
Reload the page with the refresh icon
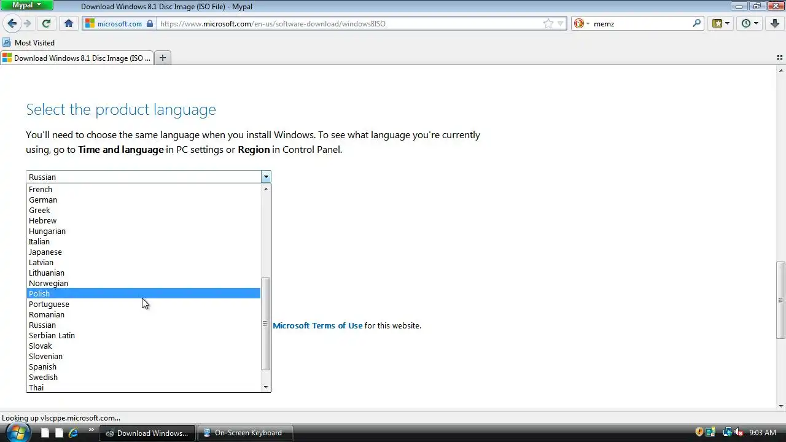coord(46,23)
